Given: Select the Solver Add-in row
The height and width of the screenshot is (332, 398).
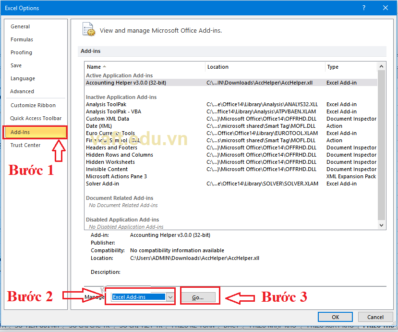Looking at the screenshot, I should [x=231, y=184].
